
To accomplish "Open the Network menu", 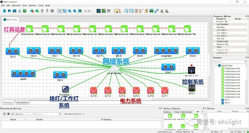I will point(16,5).
